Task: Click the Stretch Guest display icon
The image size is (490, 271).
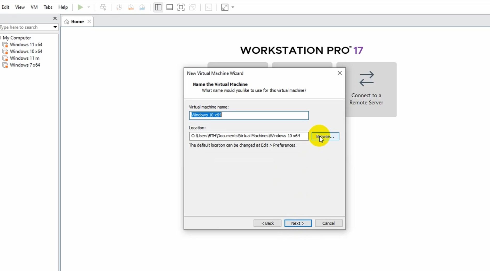Action: tap(225, 7)
